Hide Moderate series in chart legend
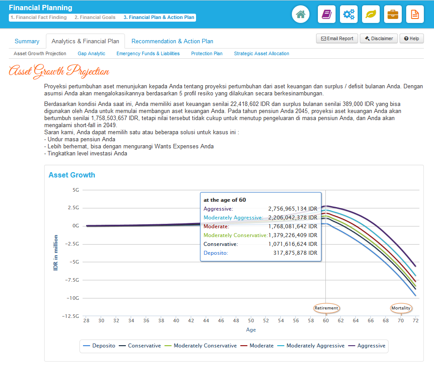434x366 pixels. pyautogui.click(x=257, y=346)
